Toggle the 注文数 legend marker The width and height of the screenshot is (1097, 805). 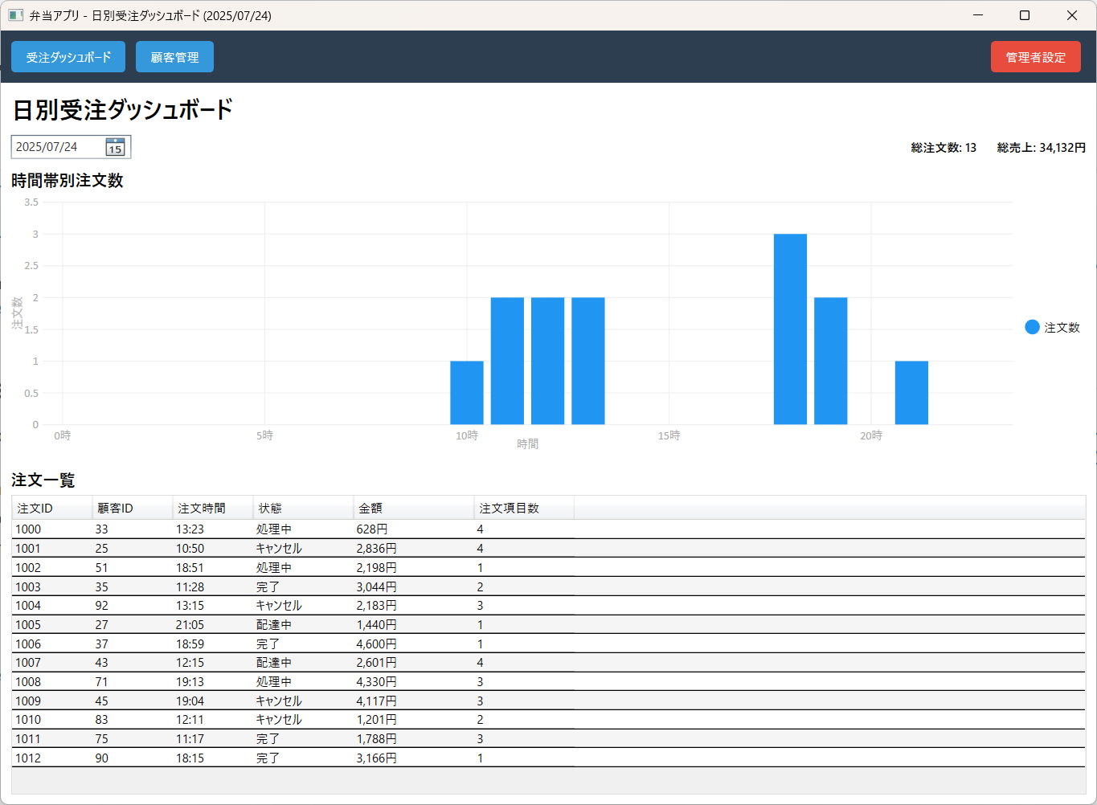1032,327
